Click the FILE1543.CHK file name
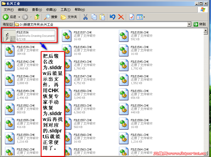Screen dimensions: 211x157 coord(83,62)
